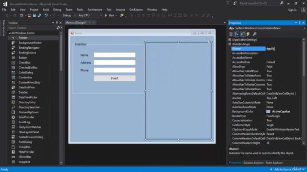The image size is (307, 172).
Task: Collapse the All Windows Forms group
Action: (10, 33)
